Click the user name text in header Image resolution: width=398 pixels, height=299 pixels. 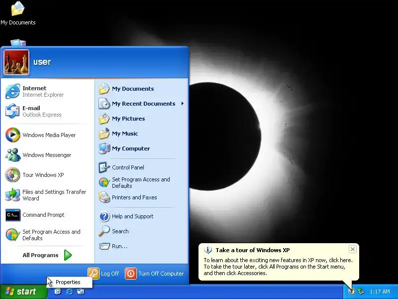[x=42, y=62]
